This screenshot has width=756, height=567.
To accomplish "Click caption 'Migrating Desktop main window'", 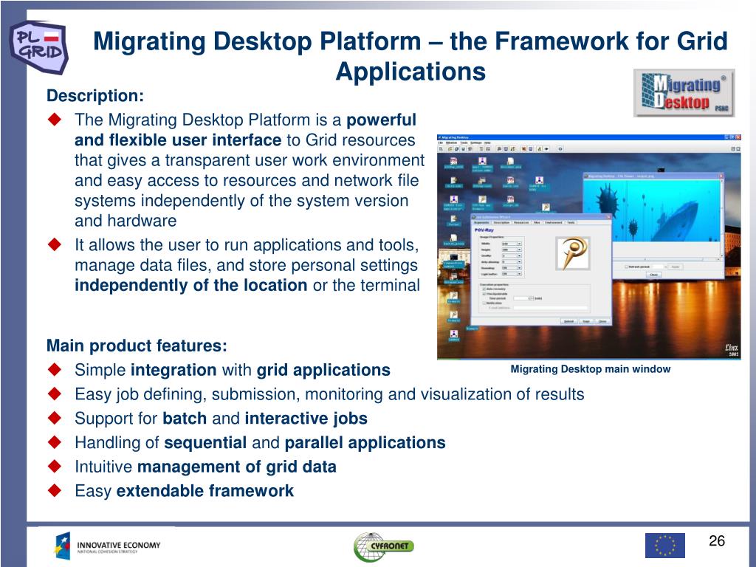I will click(590, 369).
